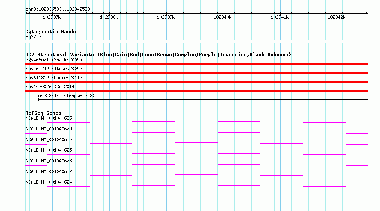Open transcript NCALD|NM_001040628
Viewport: 380px width, 211px height.
click(49, 161)
